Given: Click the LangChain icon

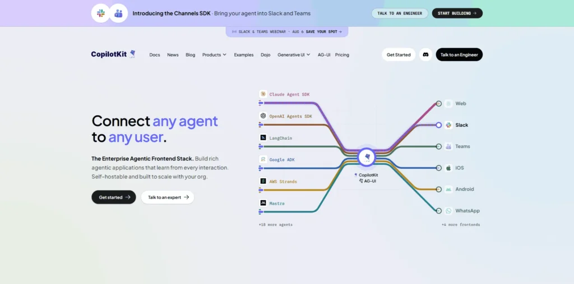Looking at the screenshot, I should [263, 138].
